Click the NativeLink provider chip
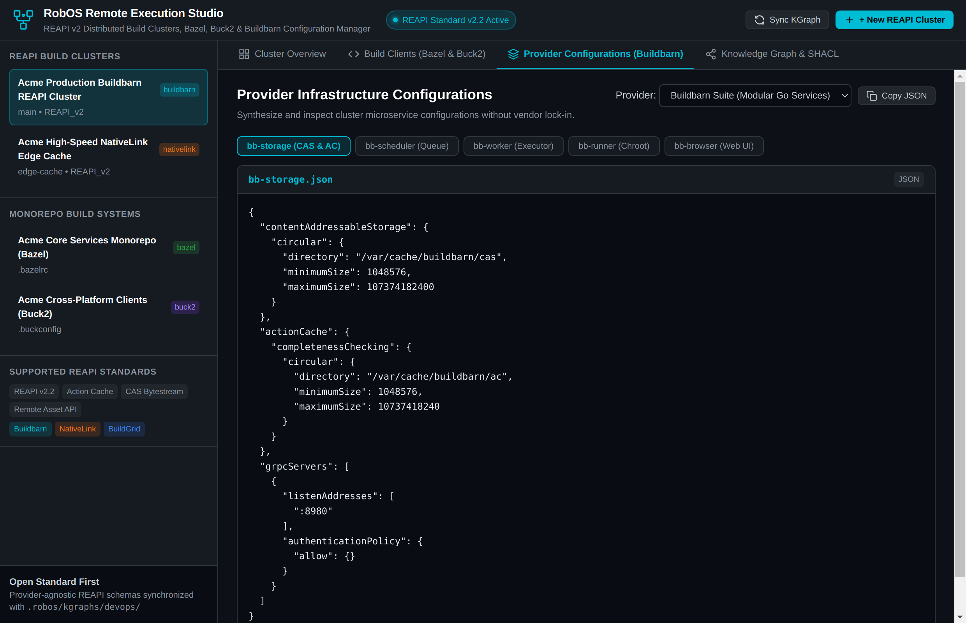Image resolution: width=966 pixels, height=623 pixels. point(78,428)
